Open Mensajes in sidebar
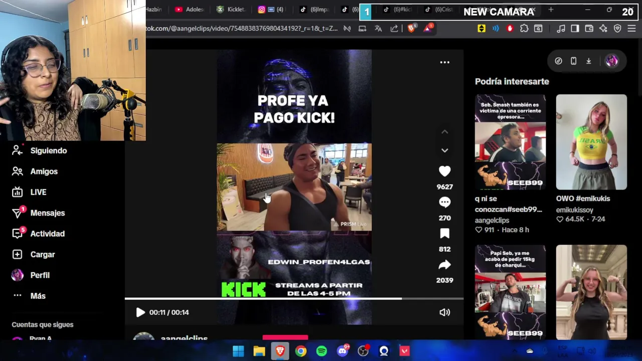 pos(48,213)
